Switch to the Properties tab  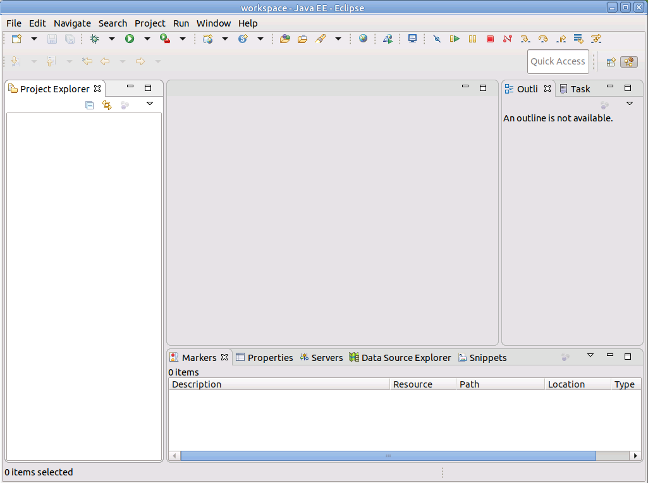pos(264,358)
